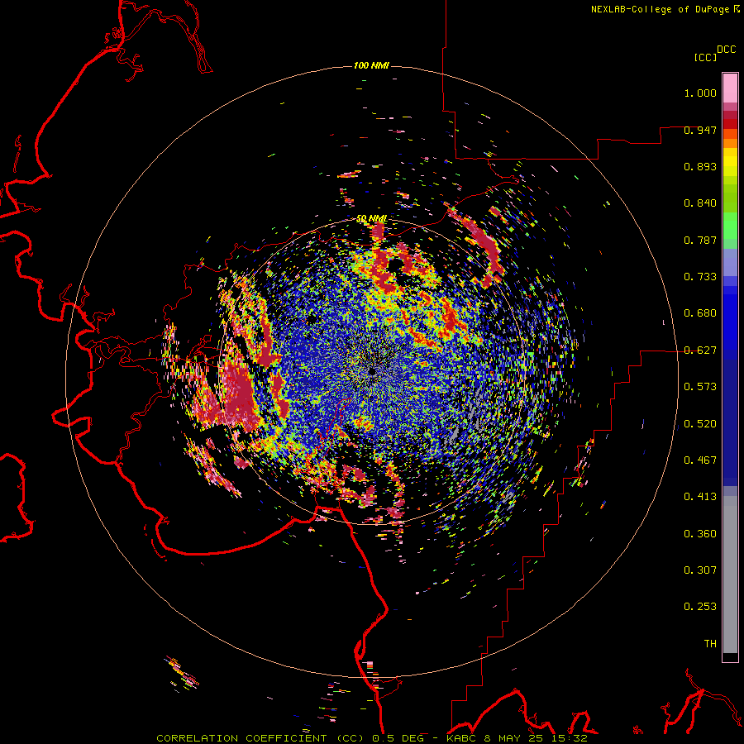Click the 0.573 scale label

[700, 387]
